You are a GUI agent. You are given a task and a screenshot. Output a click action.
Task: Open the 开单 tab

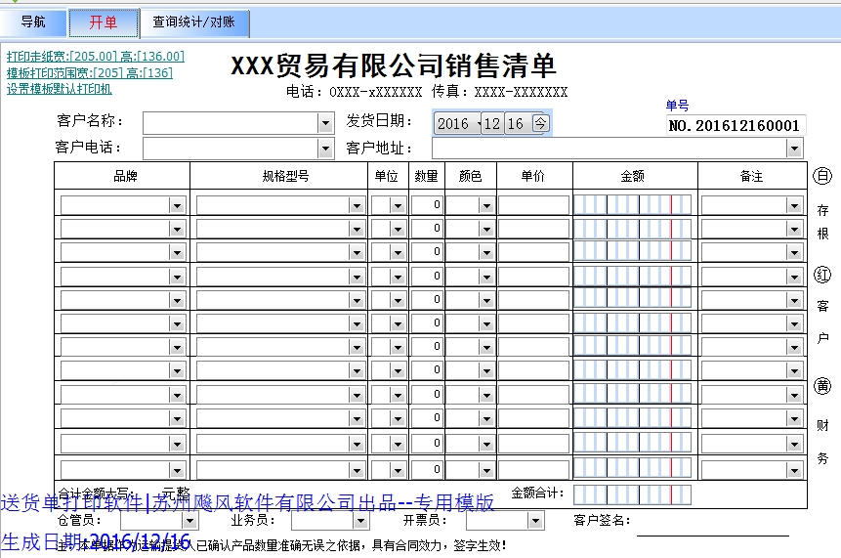pyautogui.click(x=104, y=22)
